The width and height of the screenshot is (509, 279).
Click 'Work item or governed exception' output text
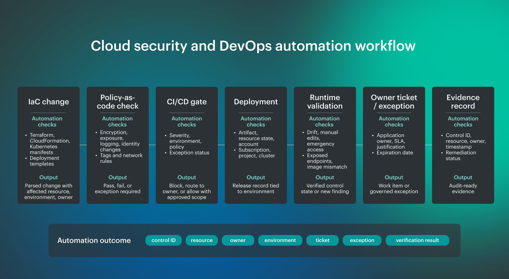pos(394,189)
